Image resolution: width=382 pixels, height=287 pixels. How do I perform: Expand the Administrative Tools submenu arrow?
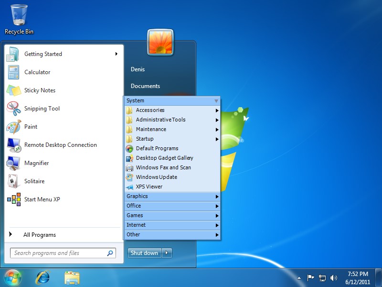(217, 120)
